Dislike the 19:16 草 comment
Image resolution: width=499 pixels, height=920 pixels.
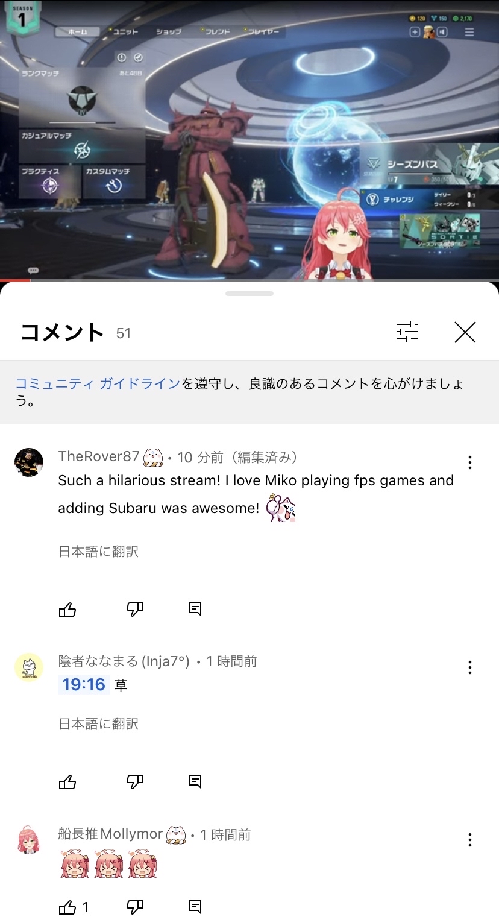click(x=135, y=782)
